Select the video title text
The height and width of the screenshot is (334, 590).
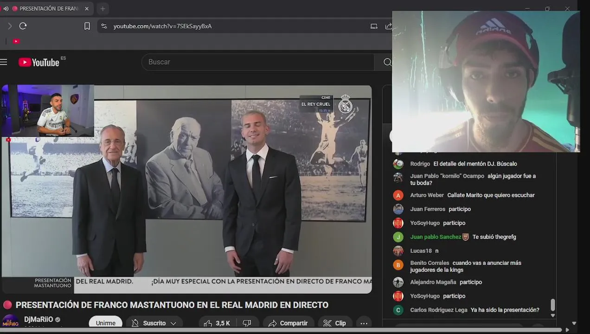(x=172, y=305)
